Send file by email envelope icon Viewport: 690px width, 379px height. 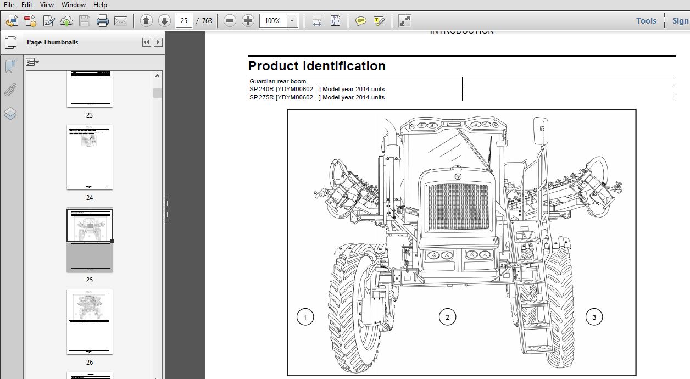[120, 21]
